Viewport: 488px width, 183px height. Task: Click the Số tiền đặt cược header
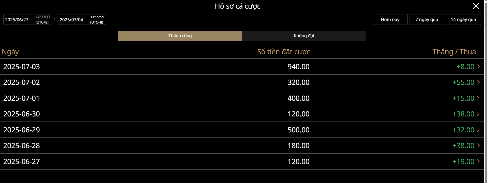[283, 52]
